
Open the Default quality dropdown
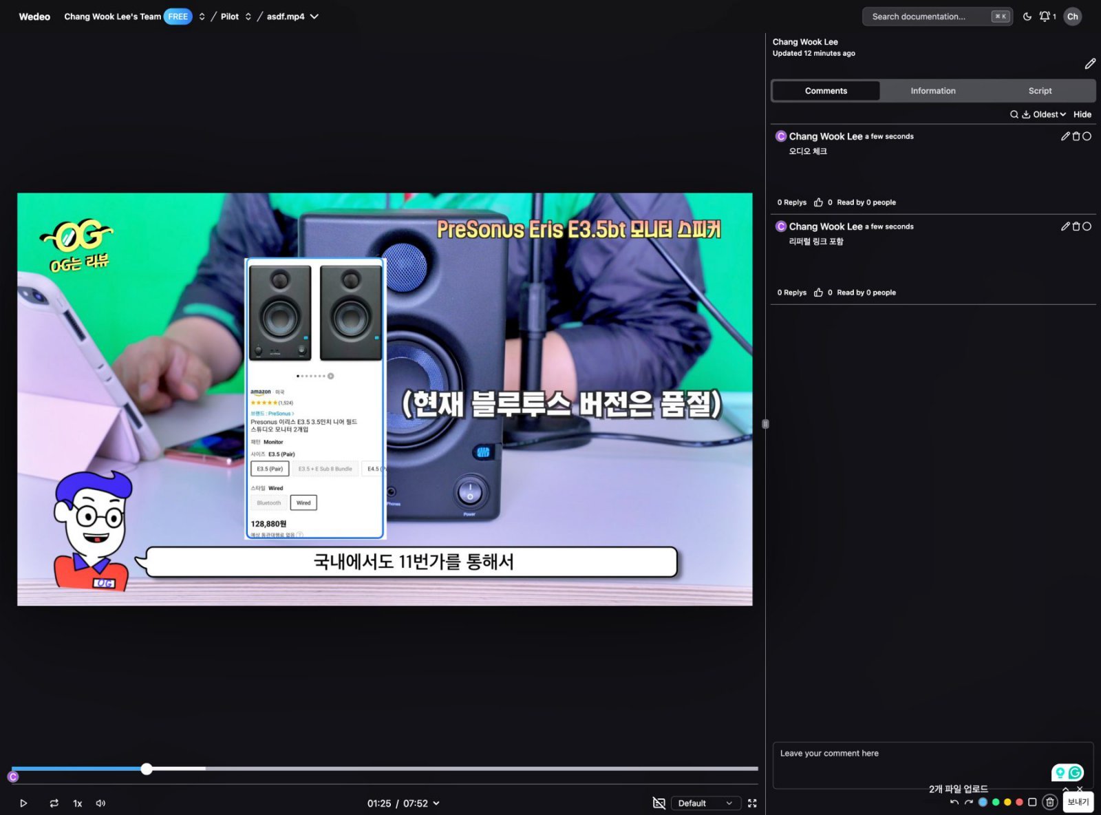705,803
